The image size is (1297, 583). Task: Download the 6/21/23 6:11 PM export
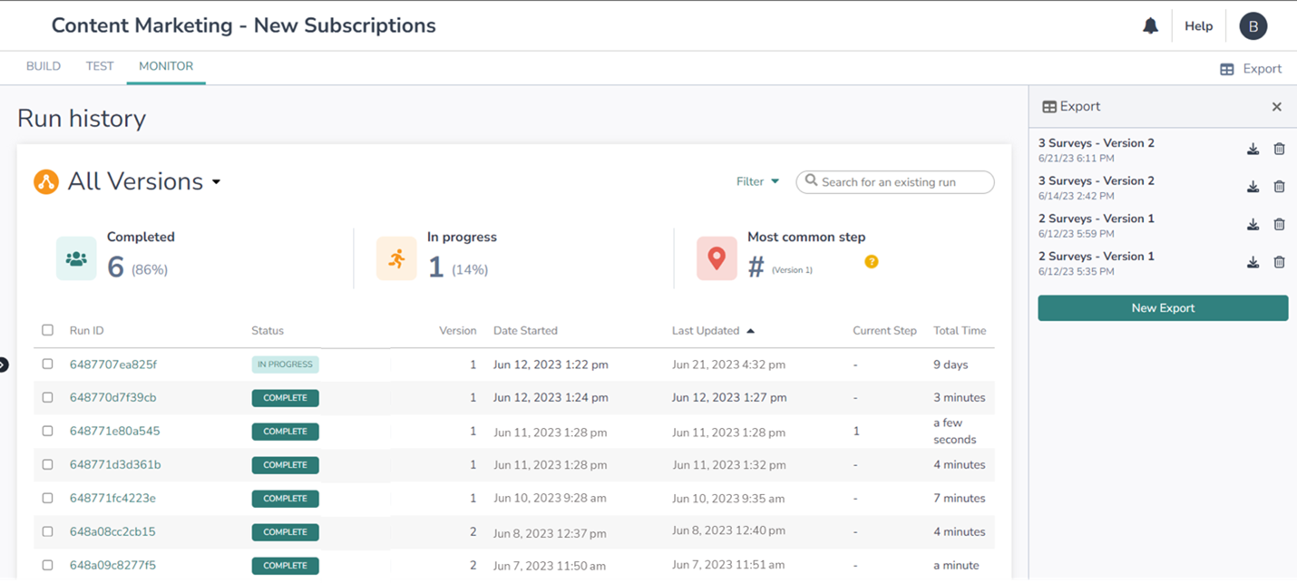pos(1253,150)
